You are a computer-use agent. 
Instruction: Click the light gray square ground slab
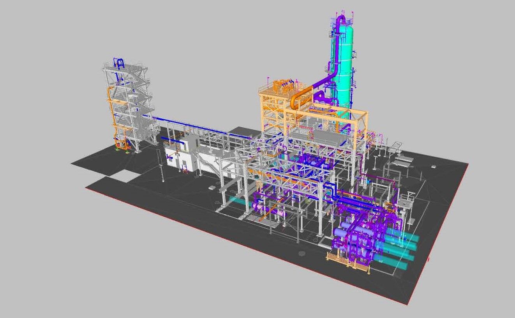coord(125,175)
